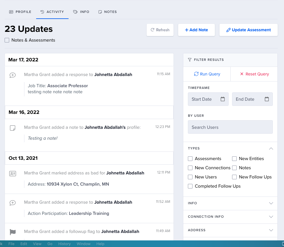Open the File menu
Viewport: 284px width, 247px height.
click(x=11, y=244)
